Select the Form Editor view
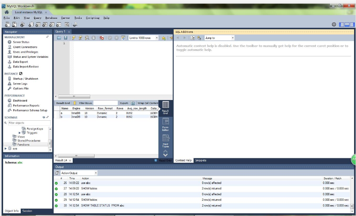The image size is (356, 216). [x=166, y=125]
